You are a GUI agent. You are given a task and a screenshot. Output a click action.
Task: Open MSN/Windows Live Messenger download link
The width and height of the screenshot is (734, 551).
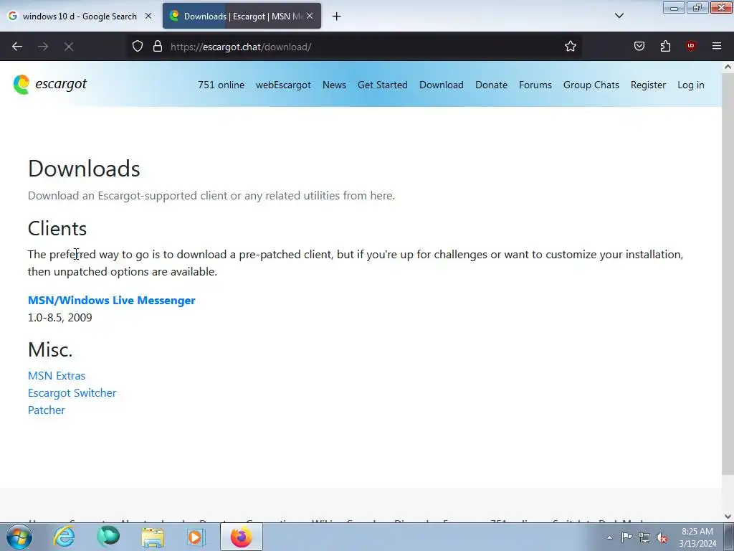click(x=111, y=301)
